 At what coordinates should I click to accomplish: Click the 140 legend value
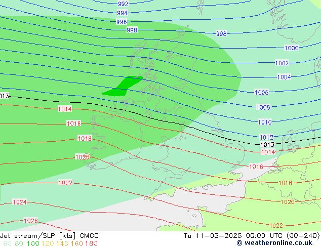tap(62, 243)
